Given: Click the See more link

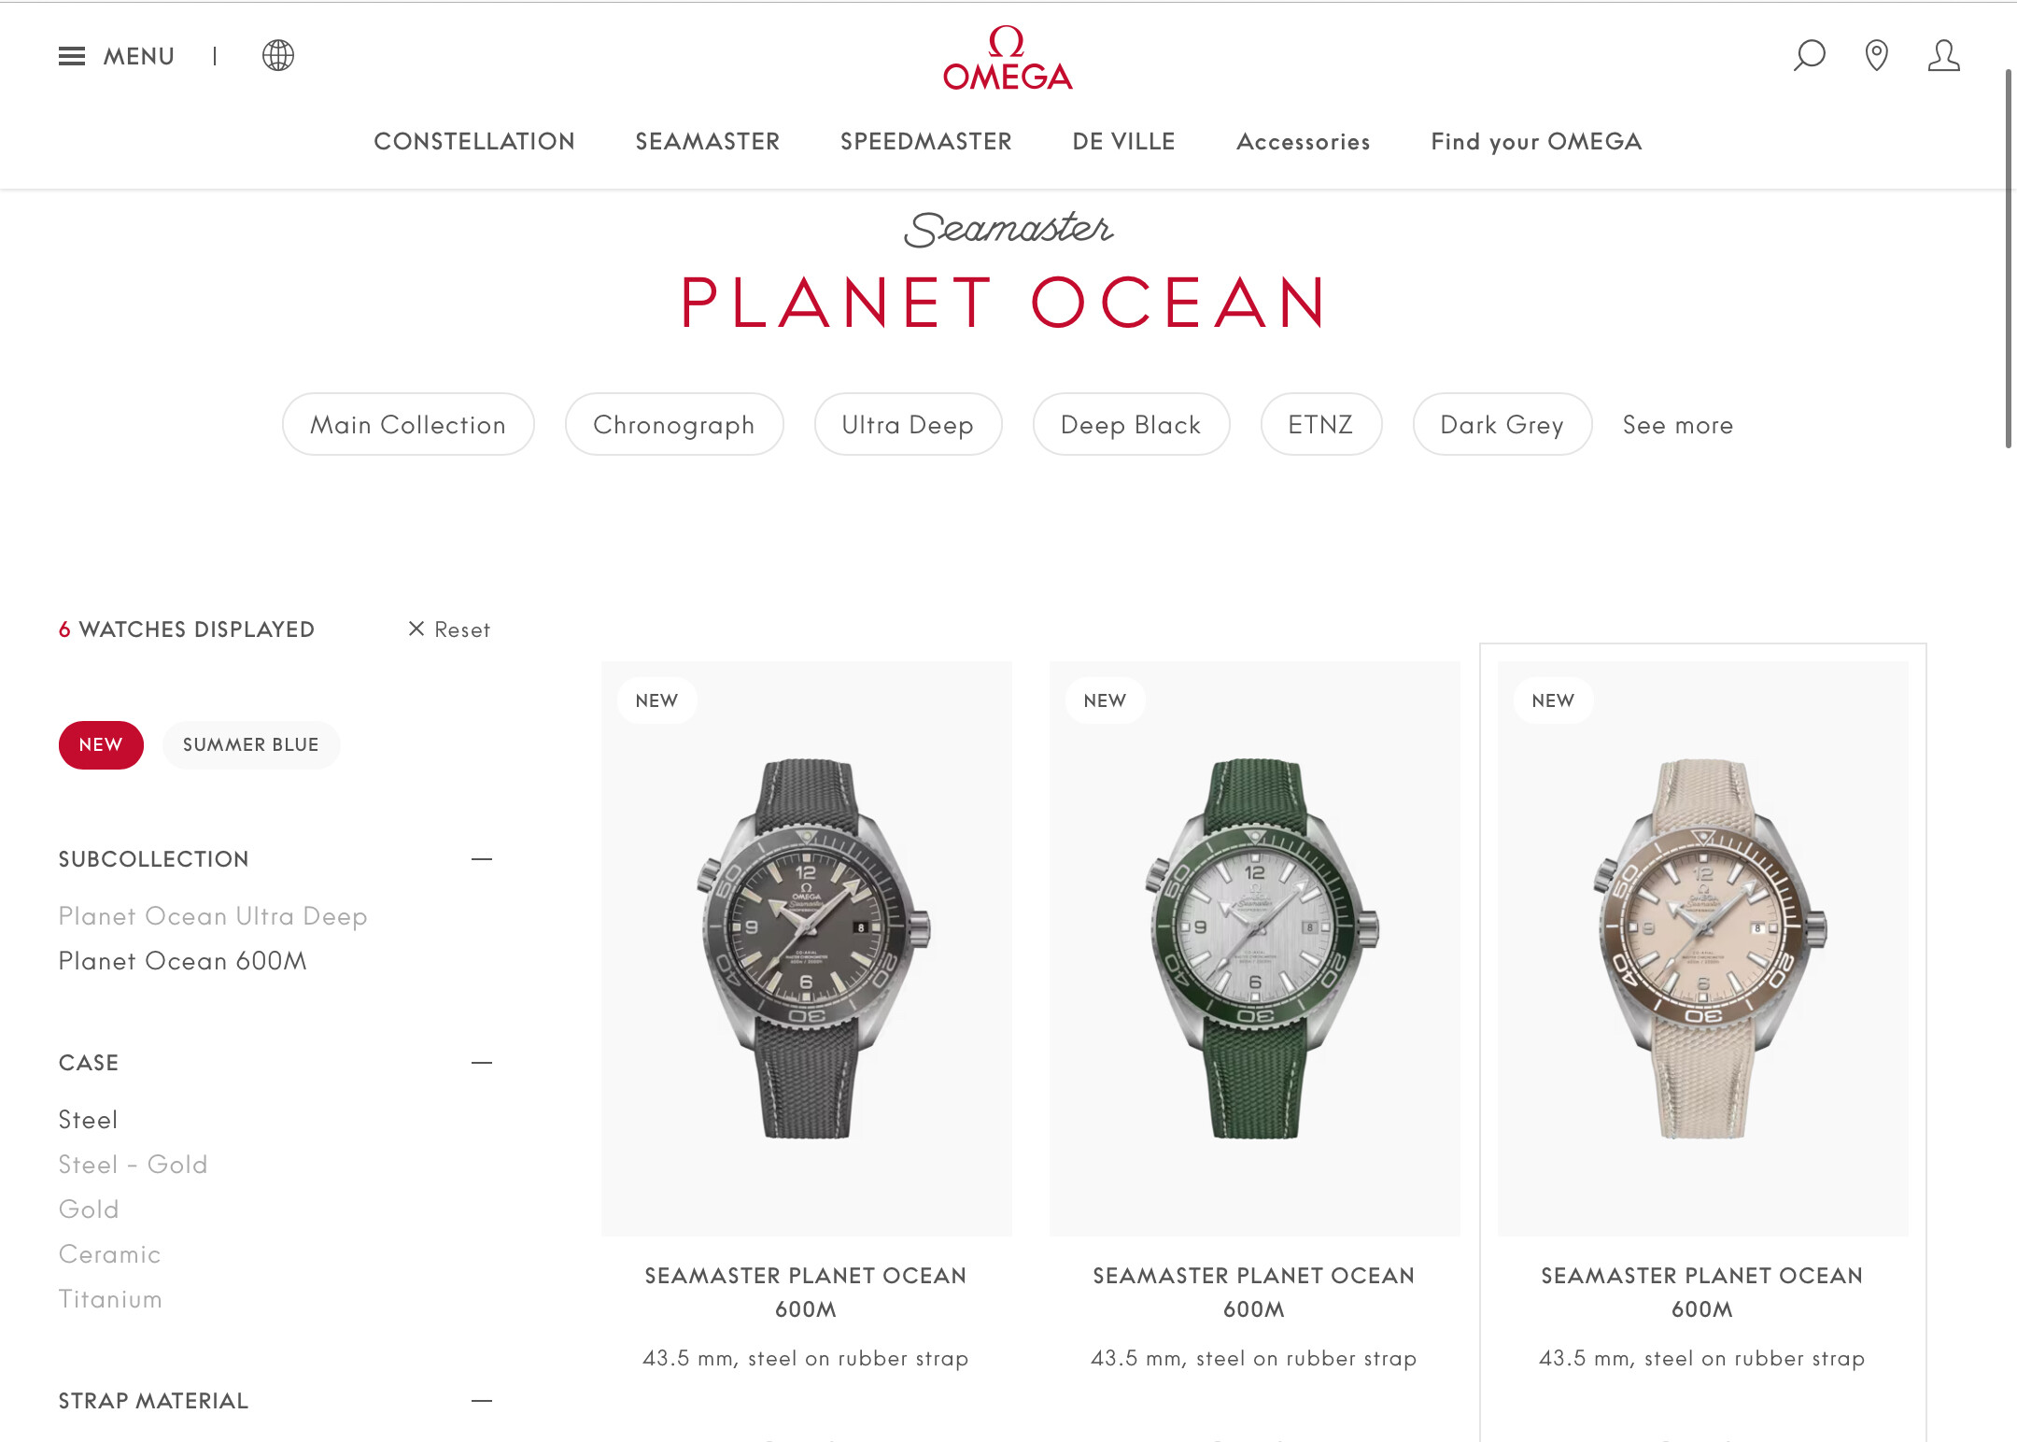Looking at the screenshot, I should 1678,425.
